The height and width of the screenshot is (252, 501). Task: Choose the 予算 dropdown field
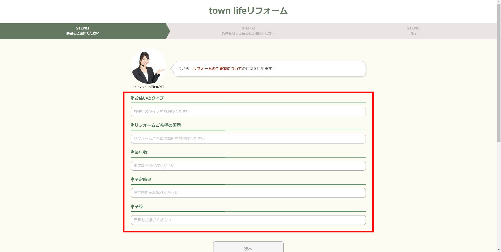248,220
